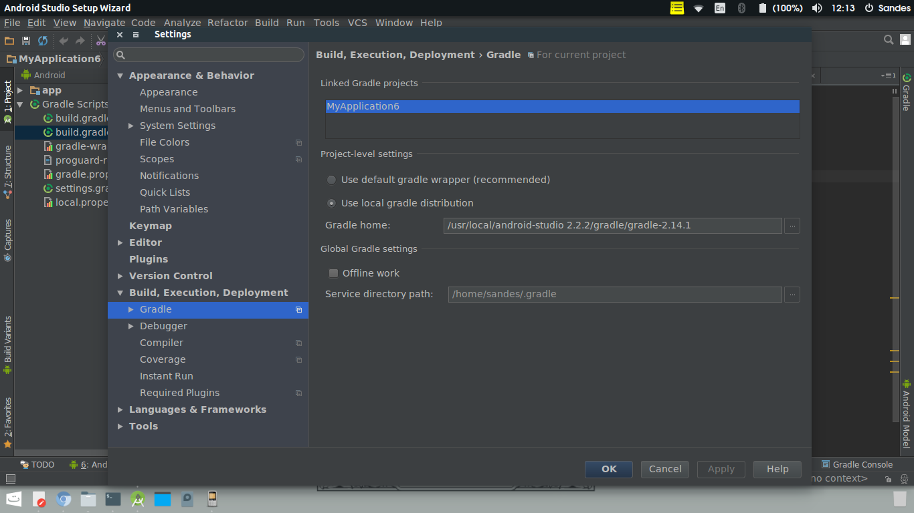The width and height of the screenshot is (914, 513).
Task: Open the file manager from the dock
Action: point(88,498)
